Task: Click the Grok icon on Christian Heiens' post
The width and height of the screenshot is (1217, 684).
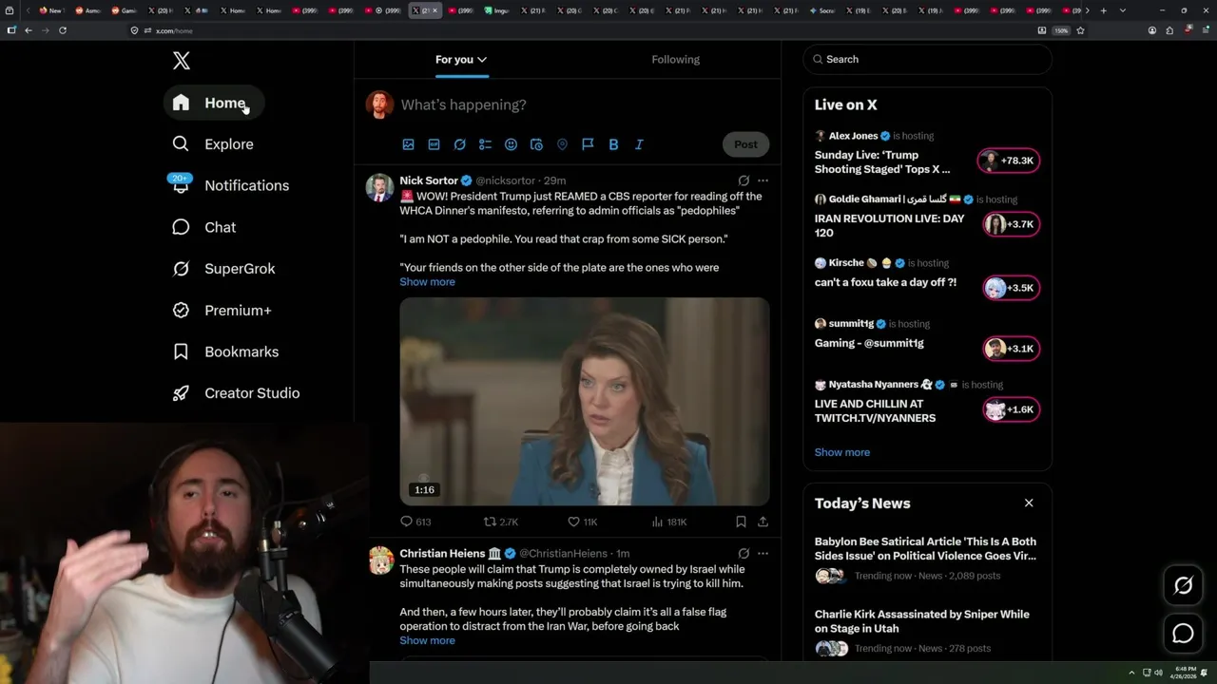Action: click(x=744, y=553)
